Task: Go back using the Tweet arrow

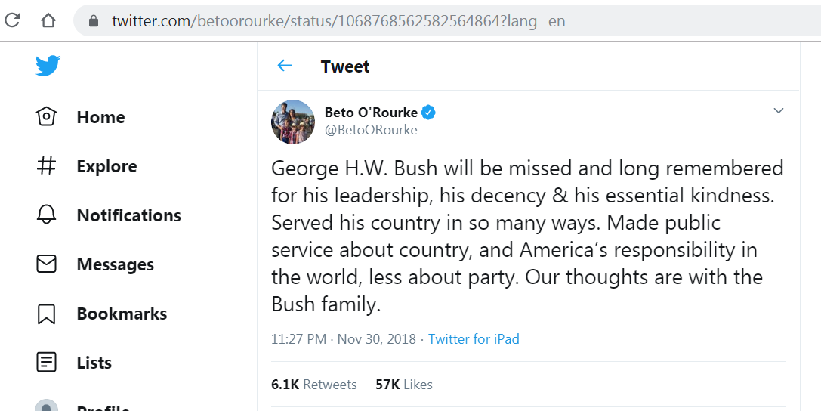Action: tap(285, 66)
